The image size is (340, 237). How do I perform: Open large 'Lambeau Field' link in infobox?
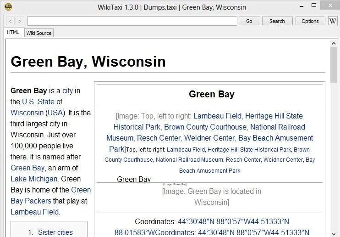pyautogui.click(x=217, y=116)
